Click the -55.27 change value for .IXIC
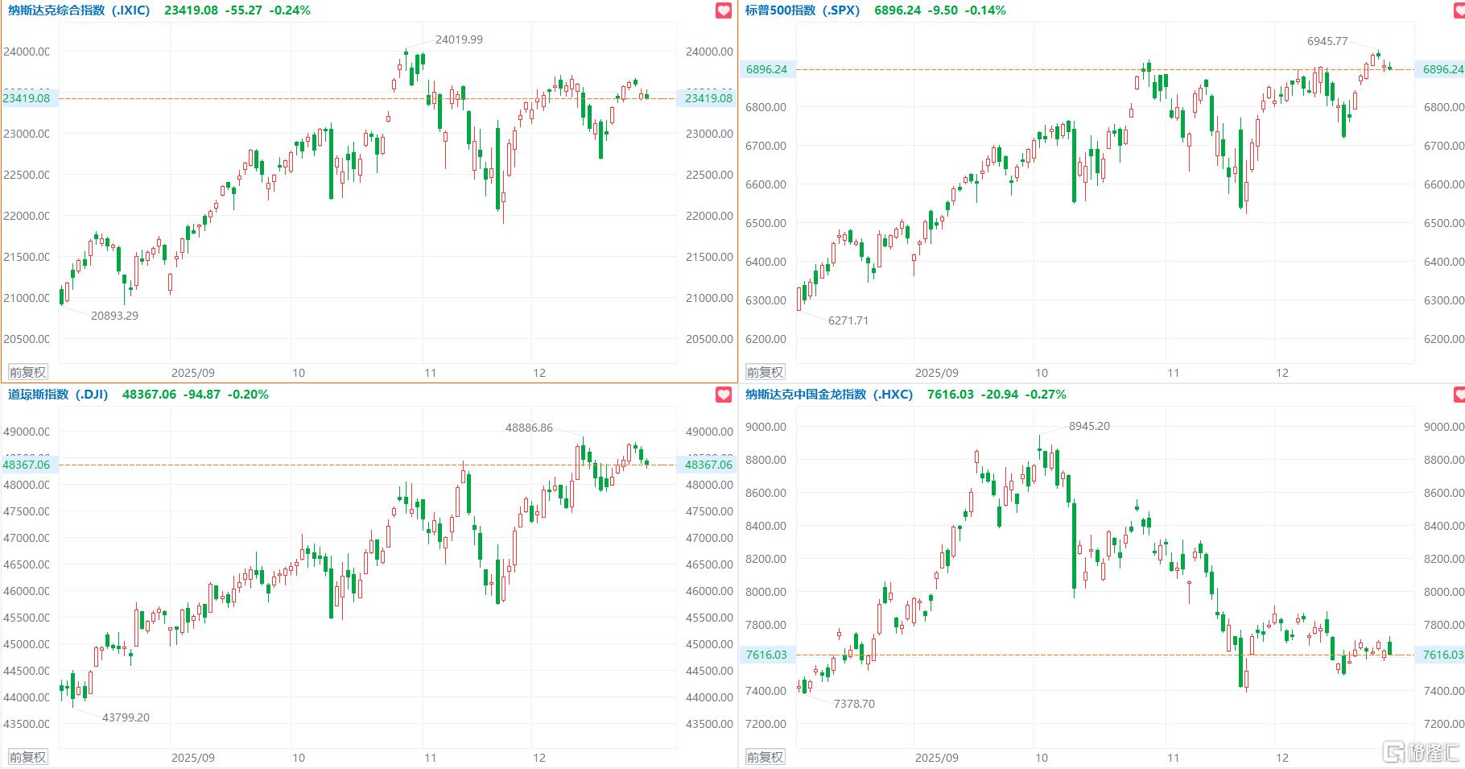Screen dimensions: 1465x769 tap(244, 10)
